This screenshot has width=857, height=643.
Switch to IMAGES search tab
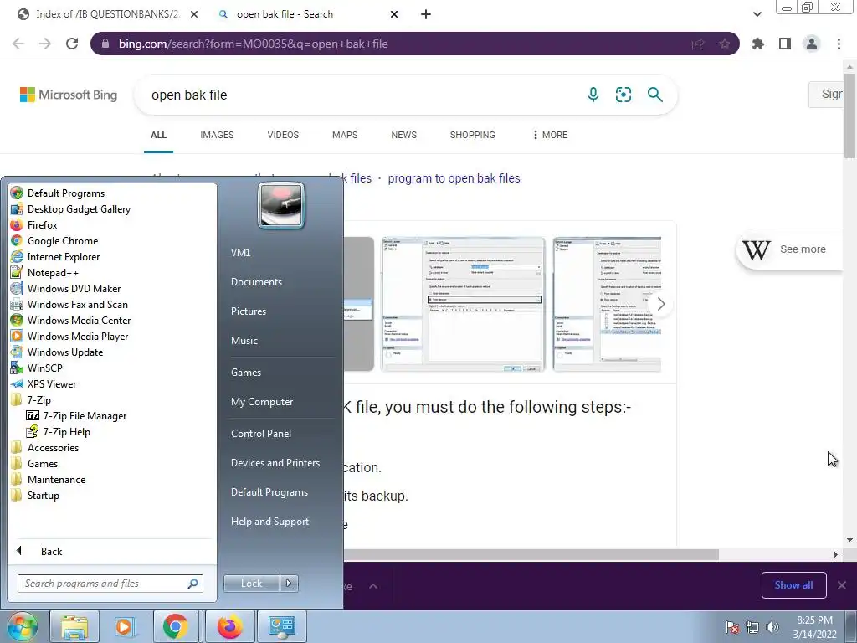tap(217, 135)
